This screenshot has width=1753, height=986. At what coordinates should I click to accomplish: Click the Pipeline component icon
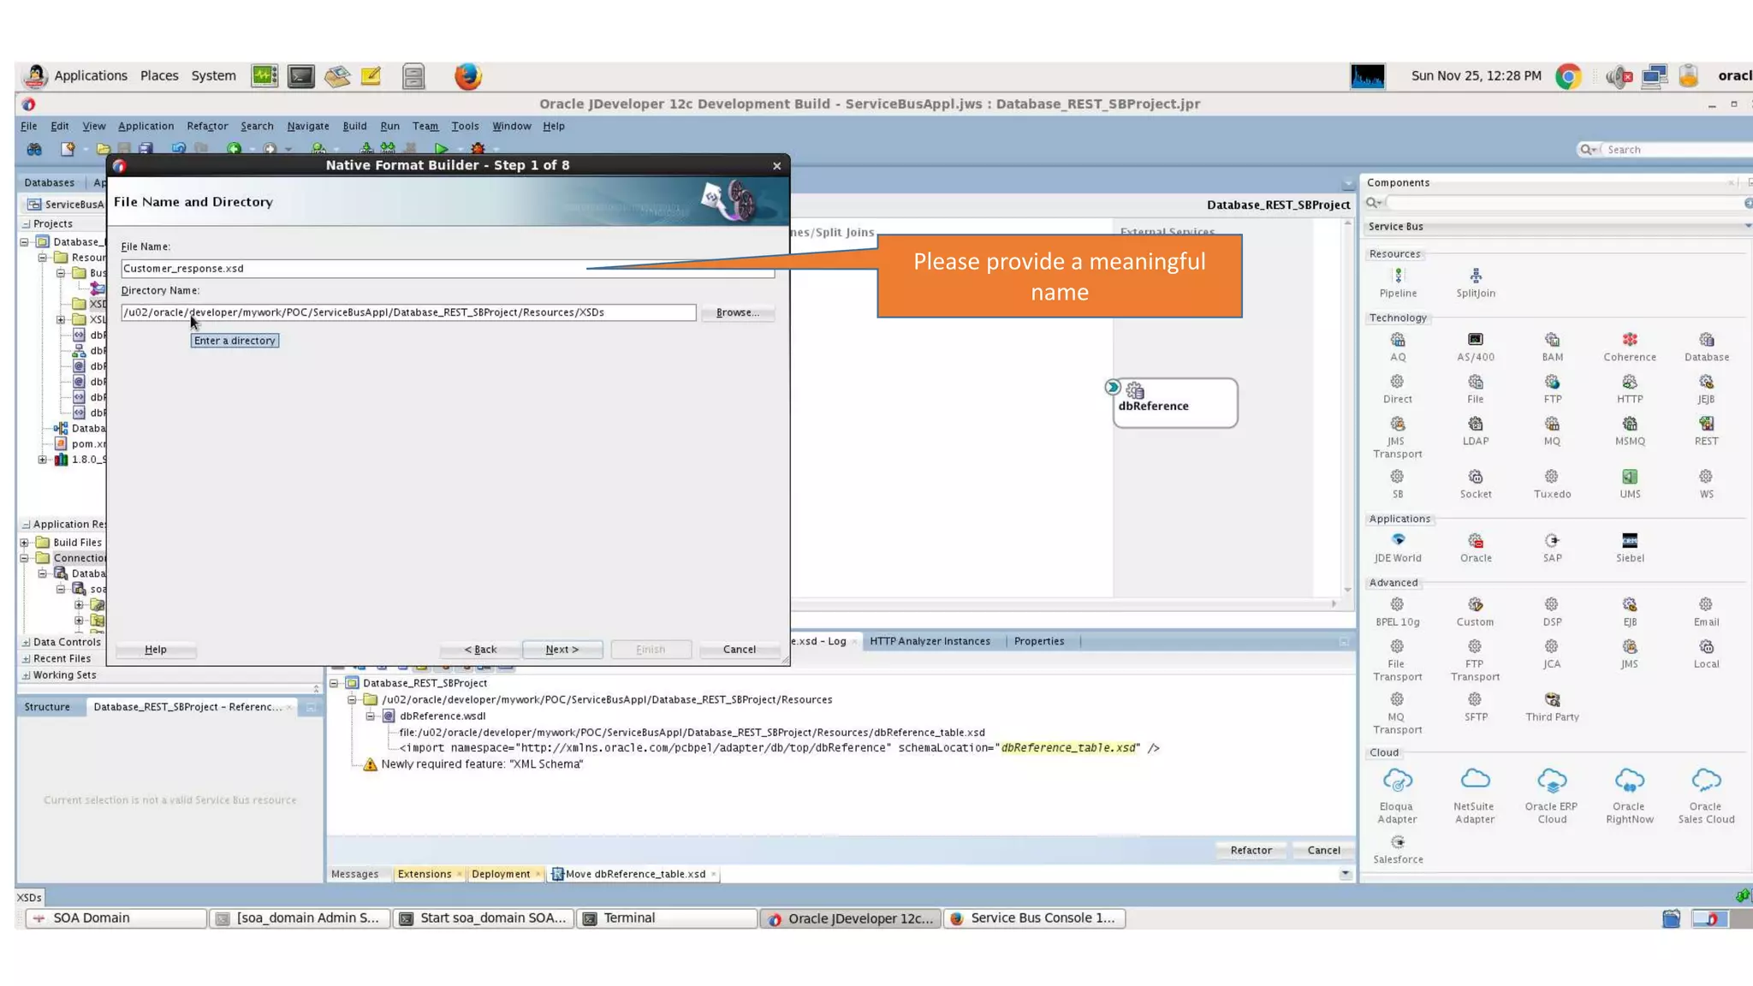tap(1398, 276)
